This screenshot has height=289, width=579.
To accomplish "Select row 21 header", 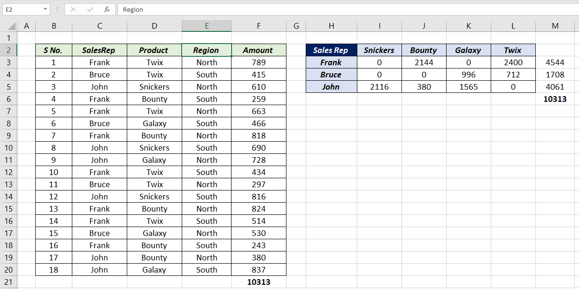I will pyautogui.click(x=9, y=282).
